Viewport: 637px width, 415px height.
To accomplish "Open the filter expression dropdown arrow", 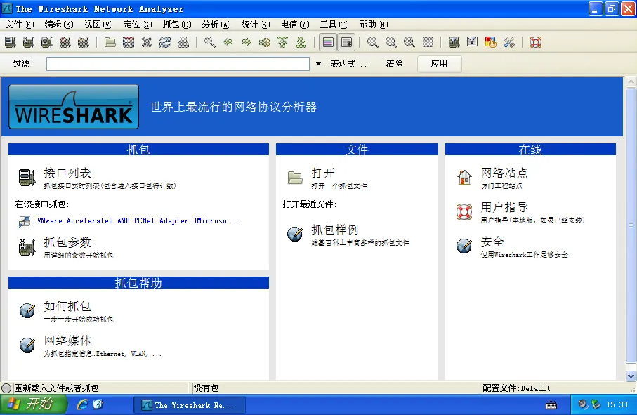I will [x=317, y=63].
